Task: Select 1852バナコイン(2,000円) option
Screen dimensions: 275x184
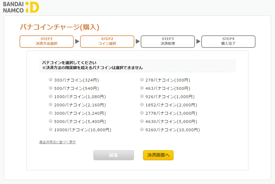Action: click(x=142, y=105)
